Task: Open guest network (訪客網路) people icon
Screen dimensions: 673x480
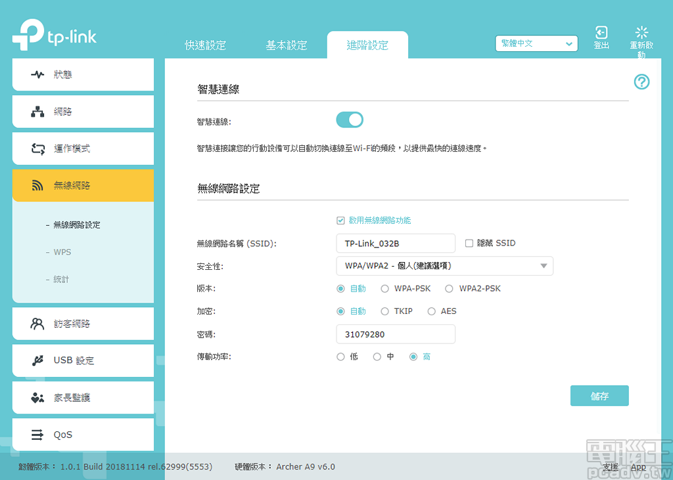Action: pyautogui.click(x=37, y=324)
